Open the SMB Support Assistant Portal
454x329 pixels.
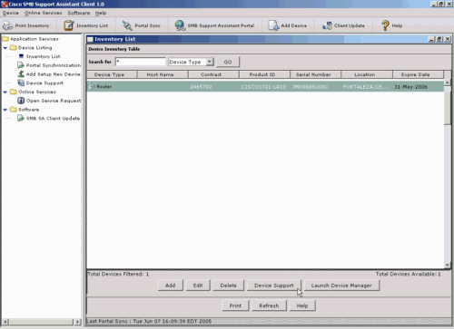180,25
